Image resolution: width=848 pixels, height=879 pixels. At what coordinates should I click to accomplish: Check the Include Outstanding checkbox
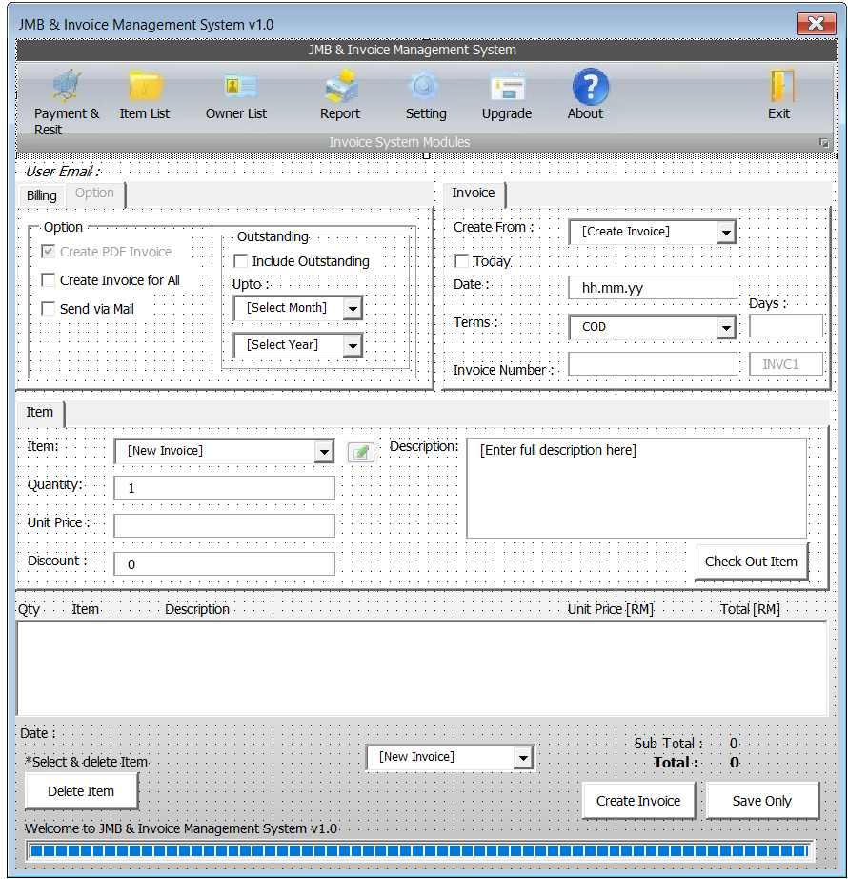(241, 260)
